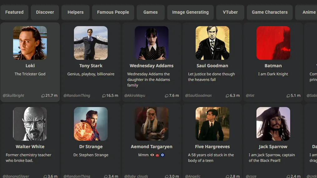
Task: Visit creator profile @Skullbright
Action: [x=13, y=96]
